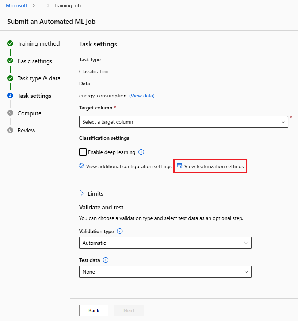
Task: Click the Back button
Action: 94,310
